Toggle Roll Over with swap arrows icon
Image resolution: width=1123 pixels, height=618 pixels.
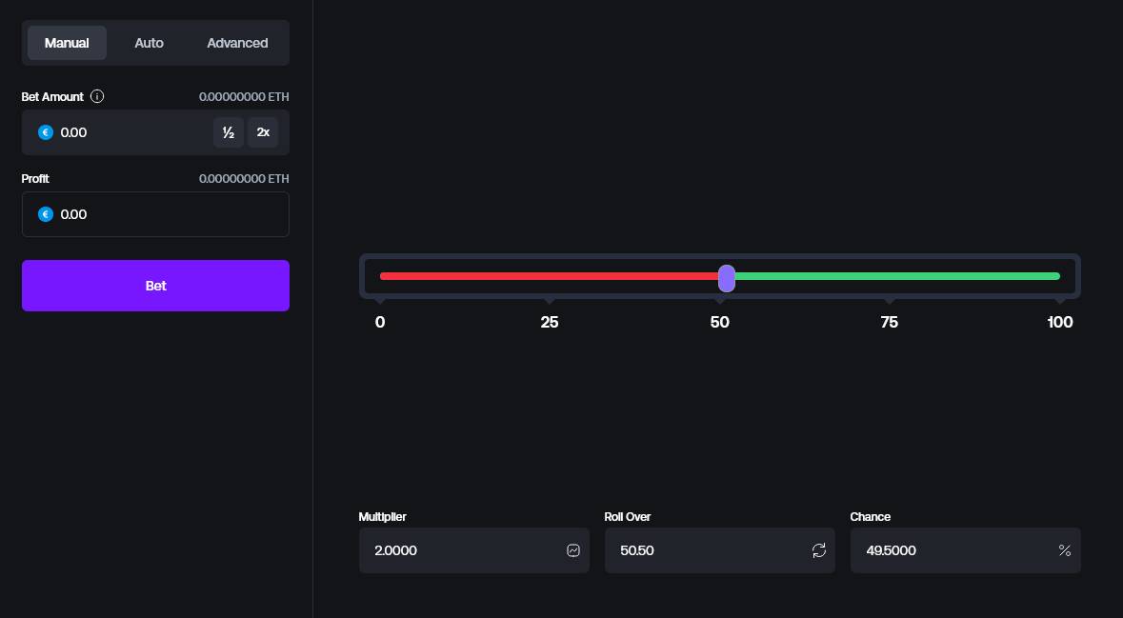[x=819, y=550]
